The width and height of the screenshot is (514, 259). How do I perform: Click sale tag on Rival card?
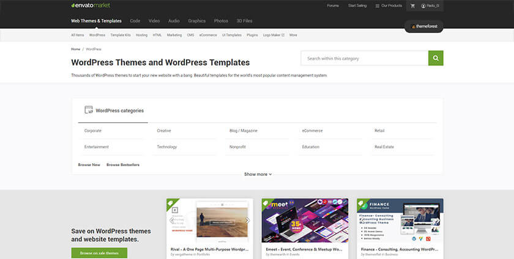171,203
